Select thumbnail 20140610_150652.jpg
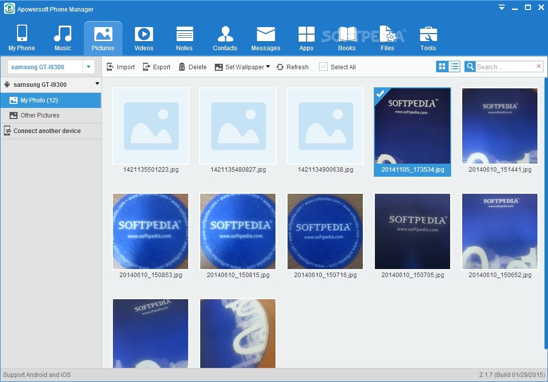This screenshot has width=548, height=382. coord(500,231)
